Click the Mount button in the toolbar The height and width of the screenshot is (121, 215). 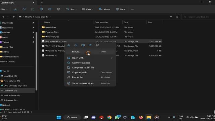click(105, 9)
